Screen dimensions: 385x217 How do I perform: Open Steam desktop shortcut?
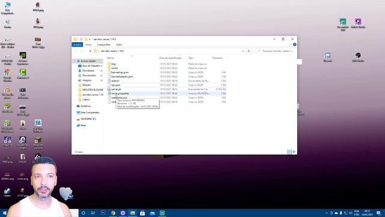pyautogui.click(x=7, y=192)
